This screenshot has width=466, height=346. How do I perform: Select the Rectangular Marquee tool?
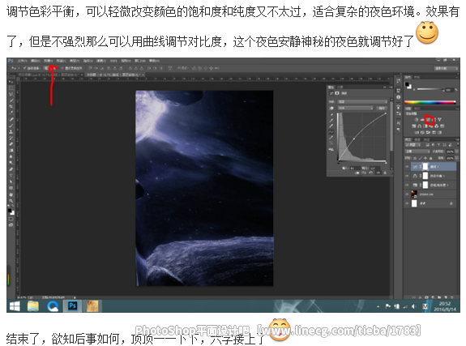11,88
